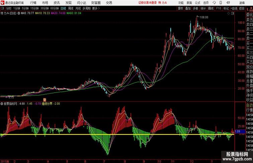Open the mail envelope icon
This screenshot has width=253, height=163.
pos(228,3)
